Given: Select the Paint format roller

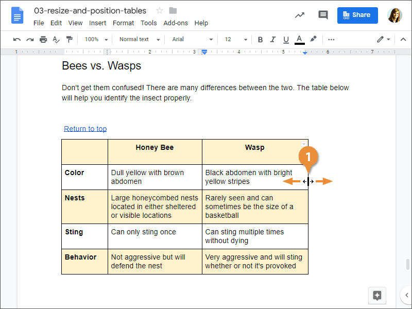Looking at the screenshot, I should 69,40.
